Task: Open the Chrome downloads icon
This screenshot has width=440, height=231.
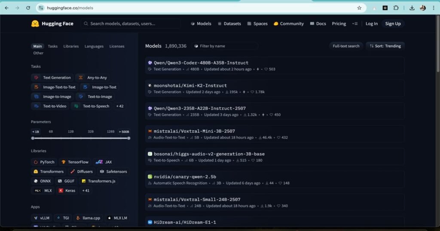Action: tap(412, 8)
